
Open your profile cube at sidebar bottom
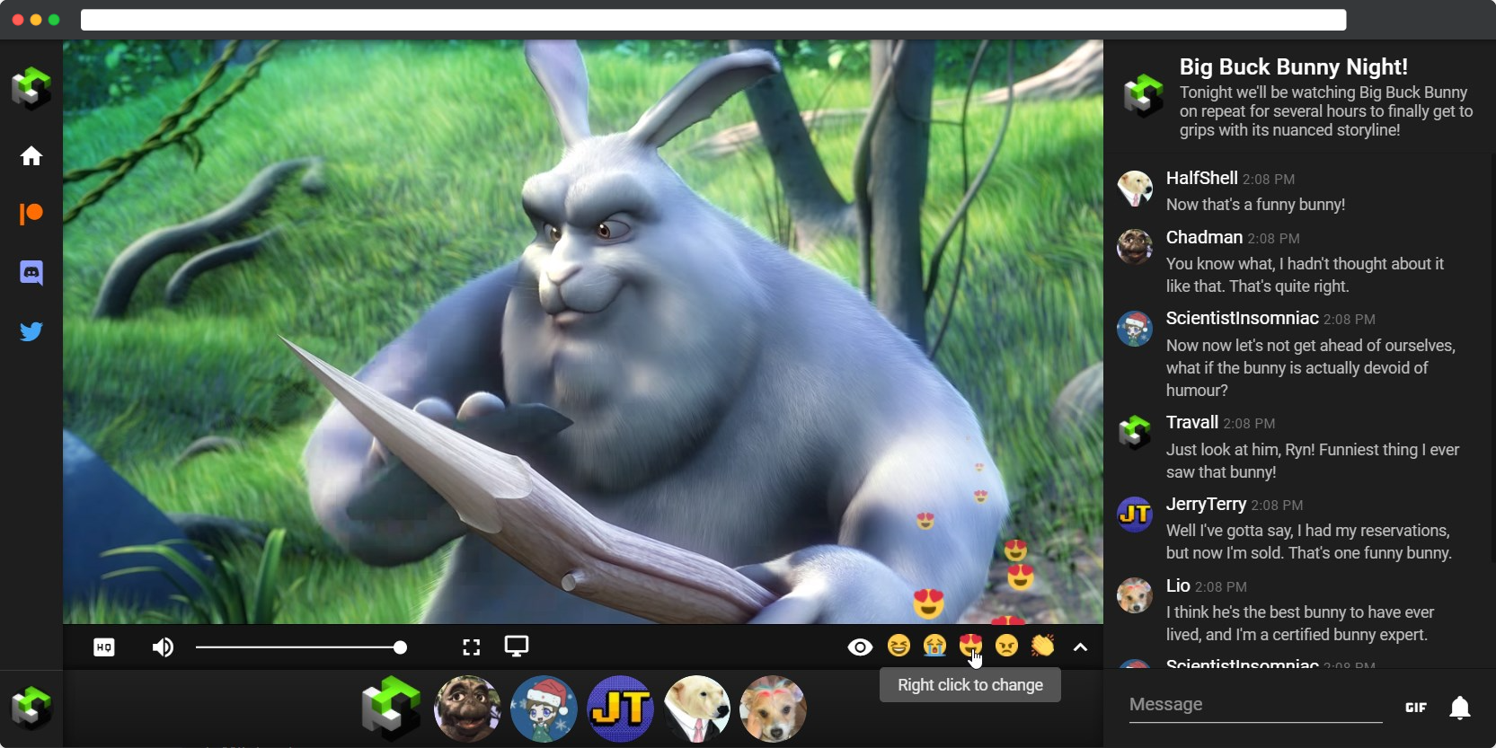31,708
